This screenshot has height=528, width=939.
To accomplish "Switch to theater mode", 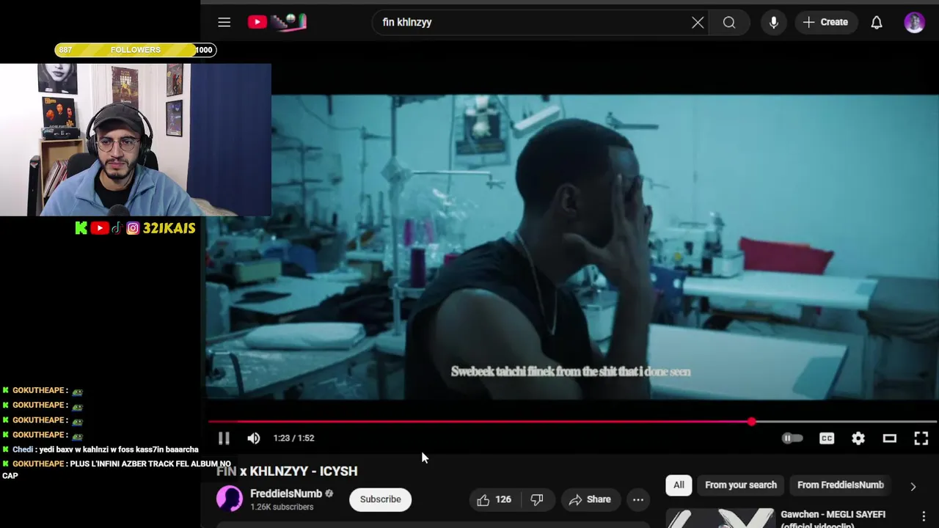I will [x=889, y=438].
